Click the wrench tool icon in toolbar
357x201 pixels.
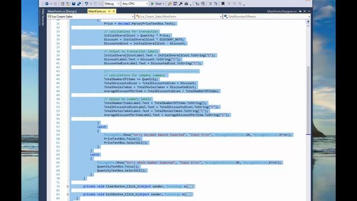[181, 4]
